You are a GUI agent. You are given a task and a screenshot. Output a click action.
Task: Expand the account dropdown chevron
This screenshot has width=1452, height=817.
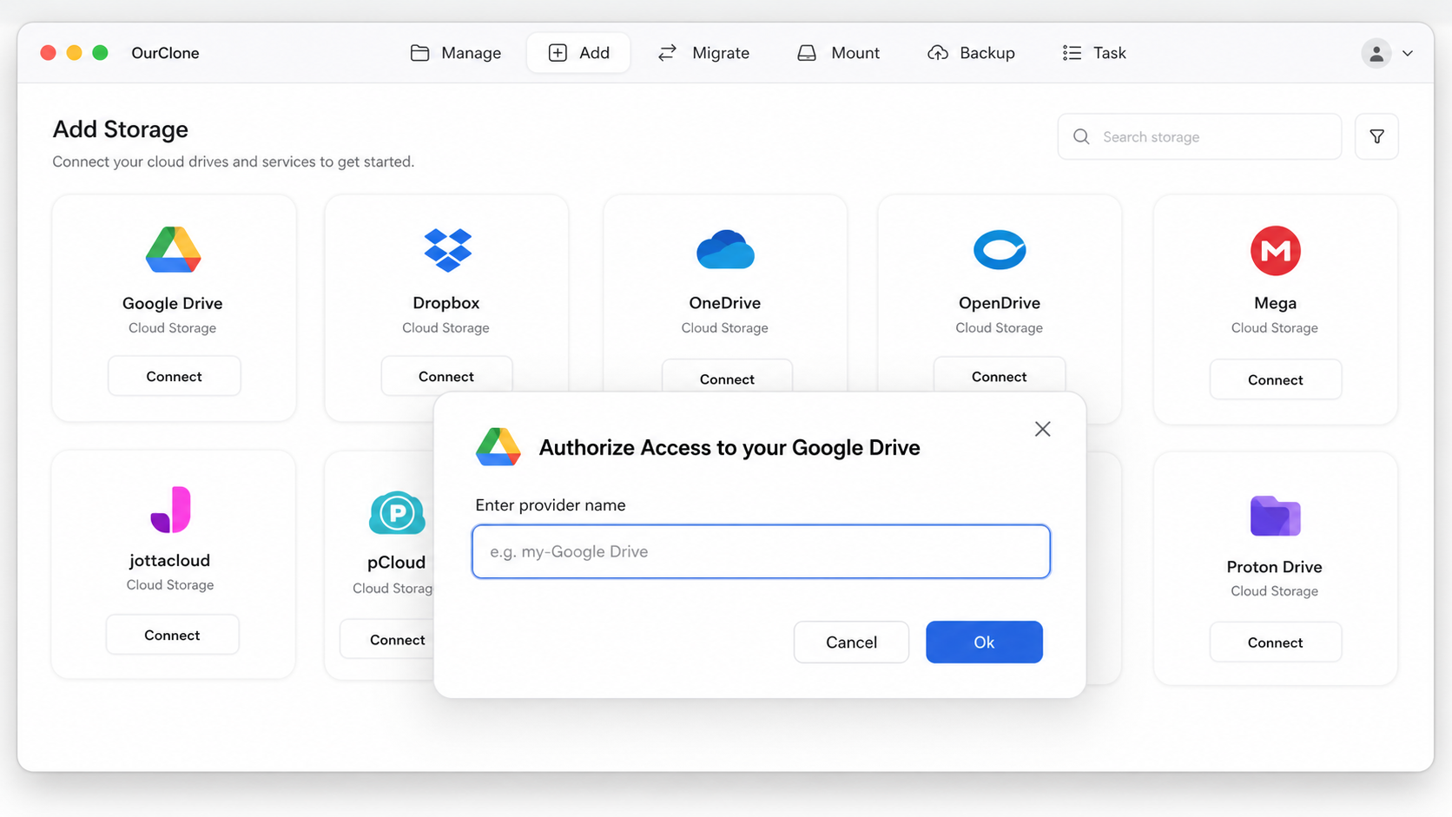pyautogui.click(x=1408, y=53)
